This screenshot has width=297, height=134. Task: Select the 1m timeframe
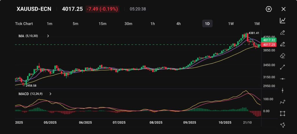pos(50,24)
